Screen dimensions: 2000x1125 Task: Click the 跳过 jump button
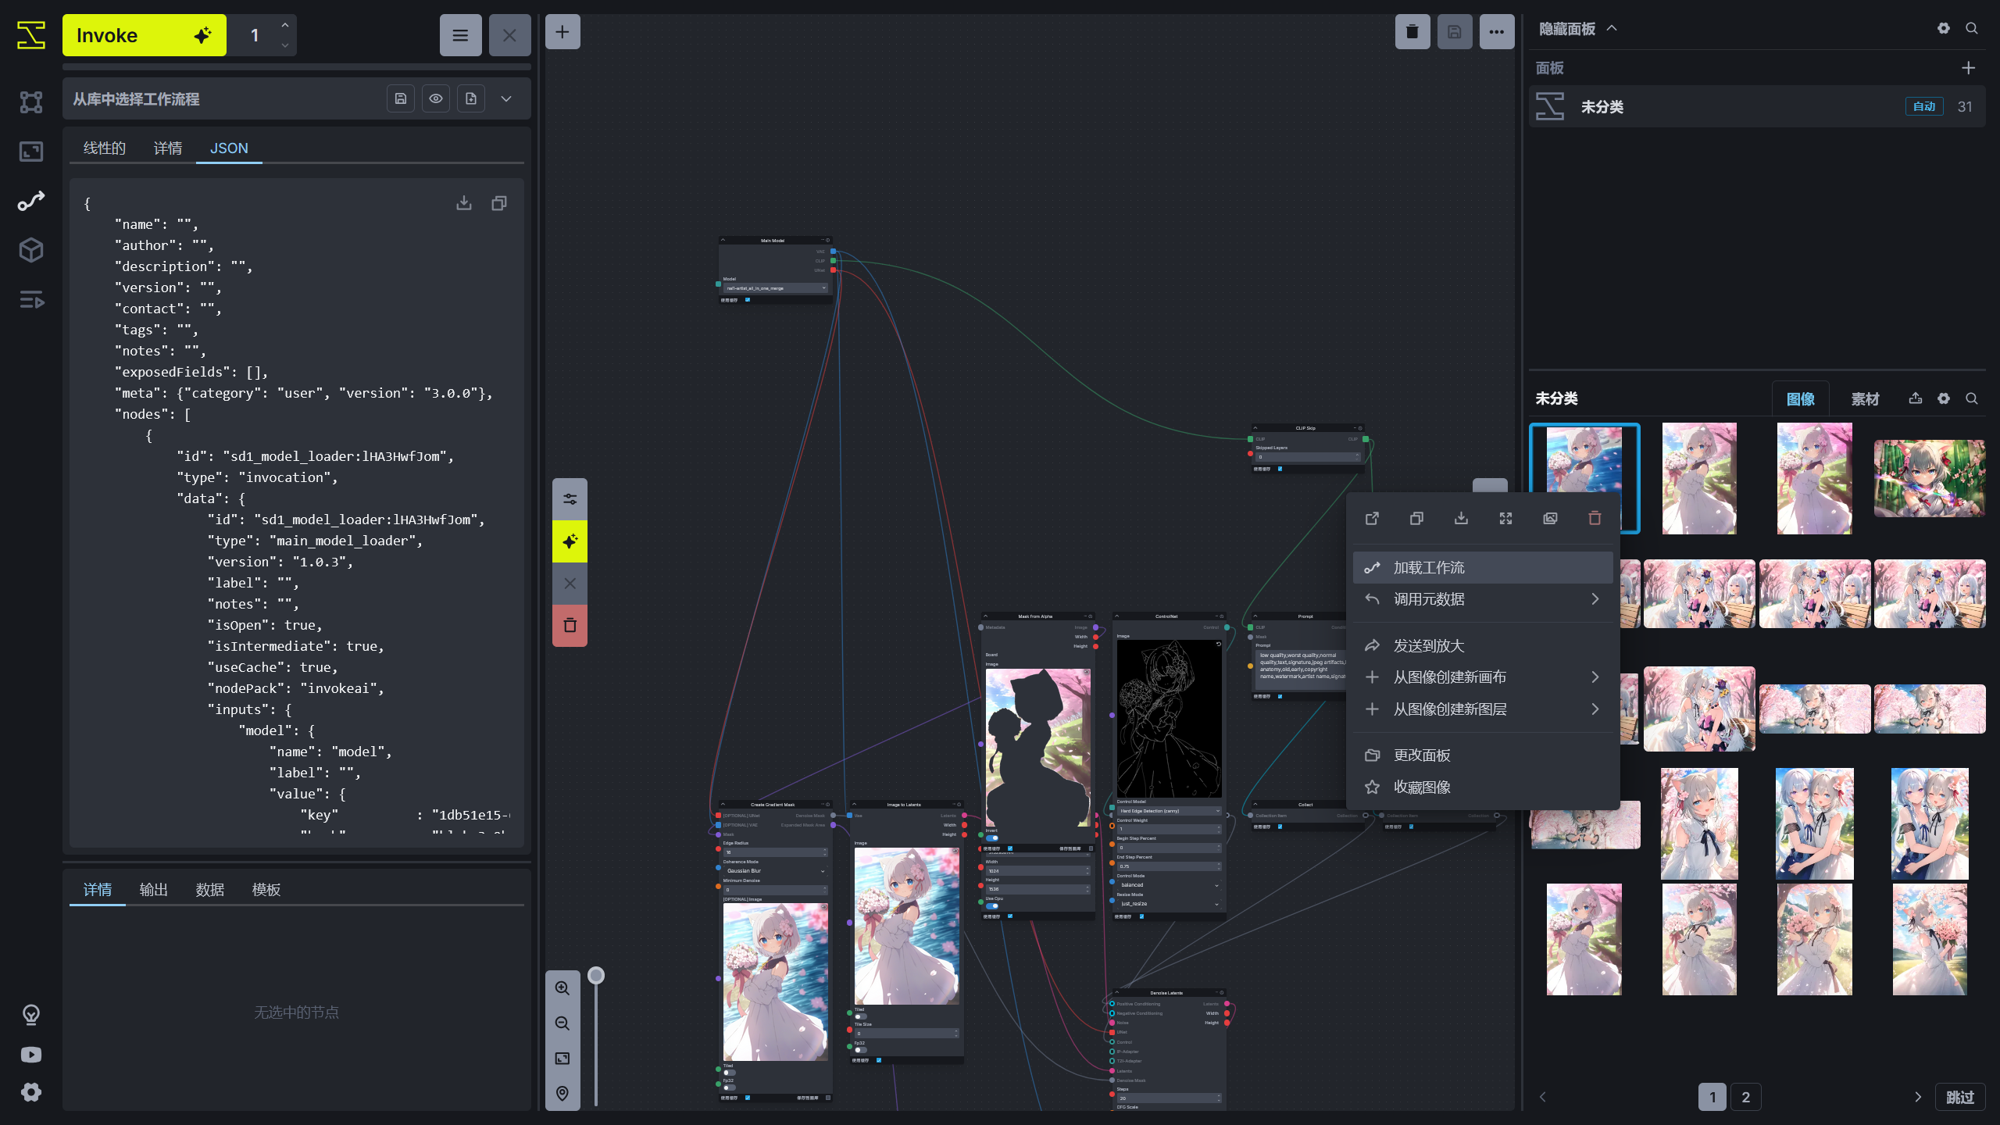1959,1097
